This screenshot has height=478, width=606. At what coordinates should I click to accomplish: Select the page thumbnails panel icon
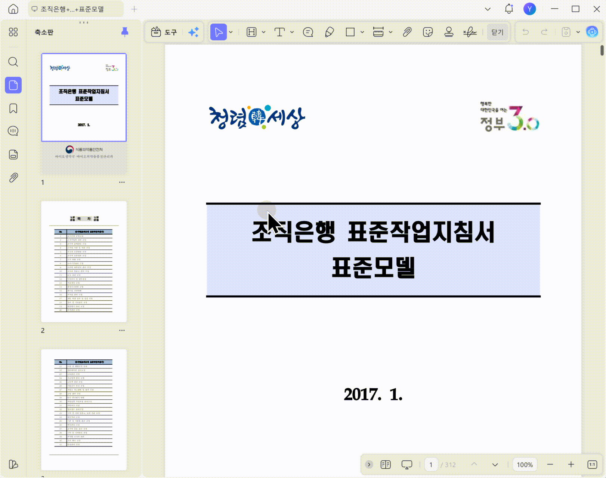tap(13, 85)
